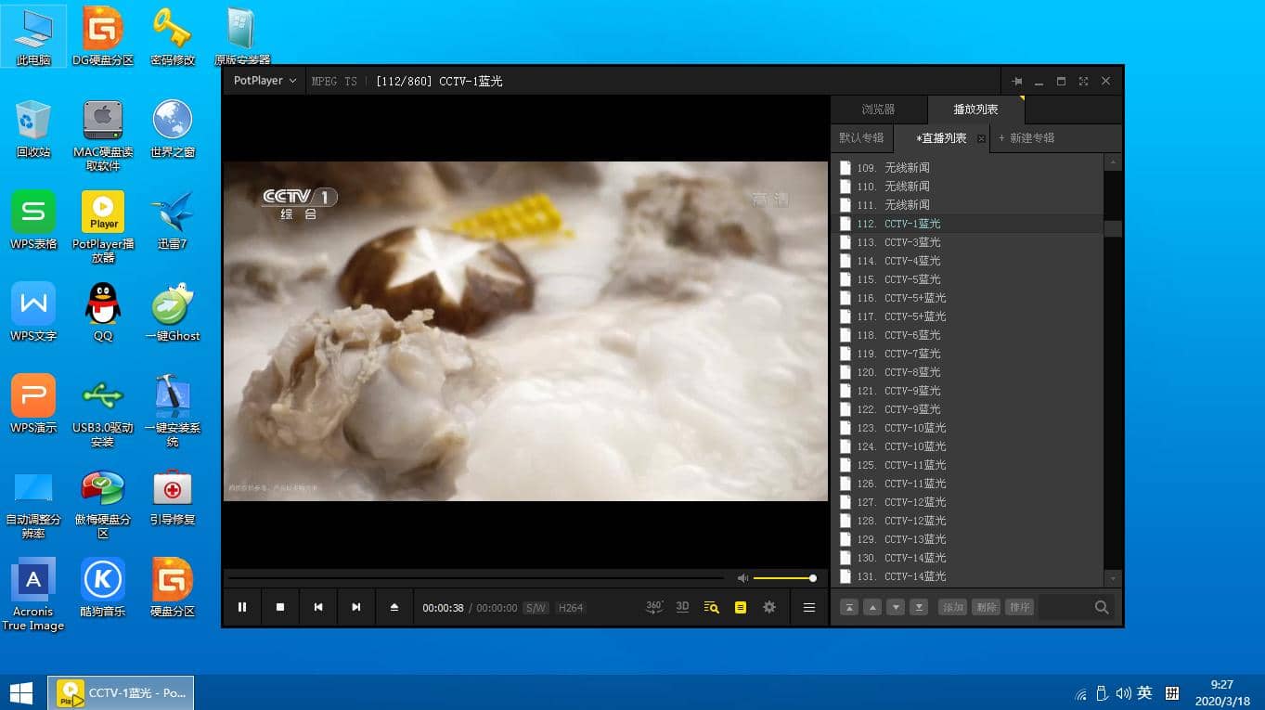Switch to the 浏览器 tab
The image size is (1265, 710).
click(878, 110)
